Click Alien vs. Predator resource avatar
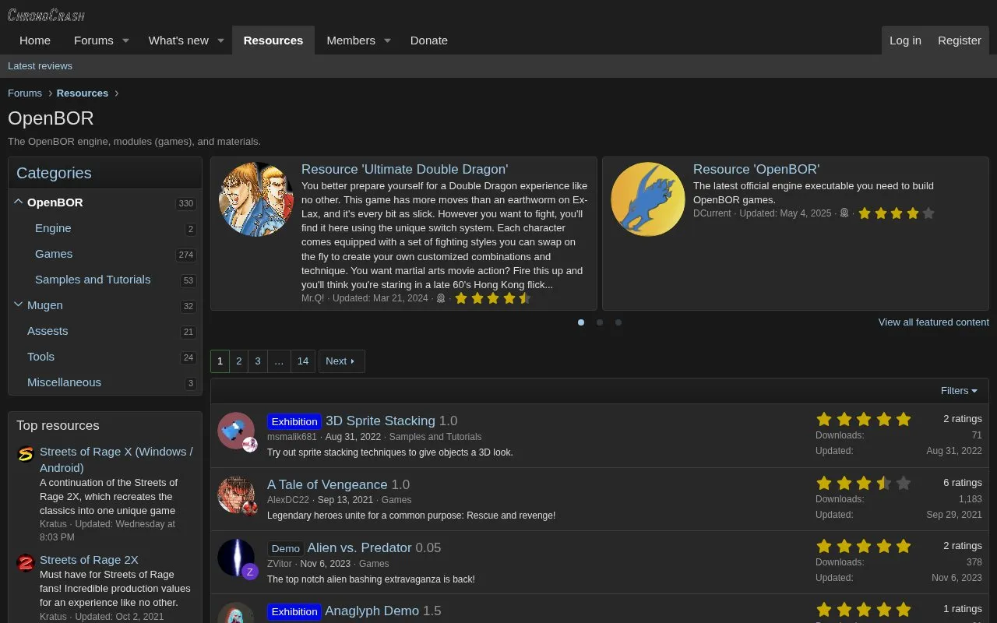Viewport: 997px width, 623px height. pos(236,558)
